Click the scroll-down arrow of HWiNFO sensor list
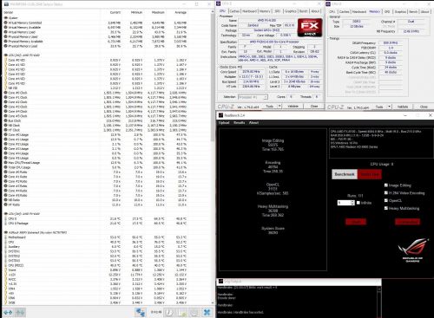The image size is (434, 318). click(213, 303)
